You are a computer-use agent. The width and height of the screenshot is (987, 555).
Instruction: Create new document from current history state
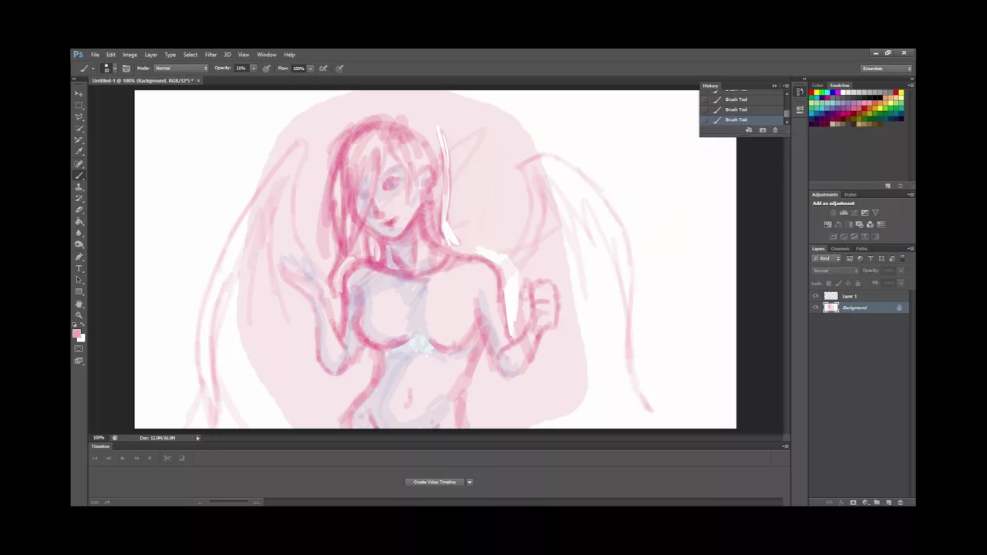(x=749, y=130)
